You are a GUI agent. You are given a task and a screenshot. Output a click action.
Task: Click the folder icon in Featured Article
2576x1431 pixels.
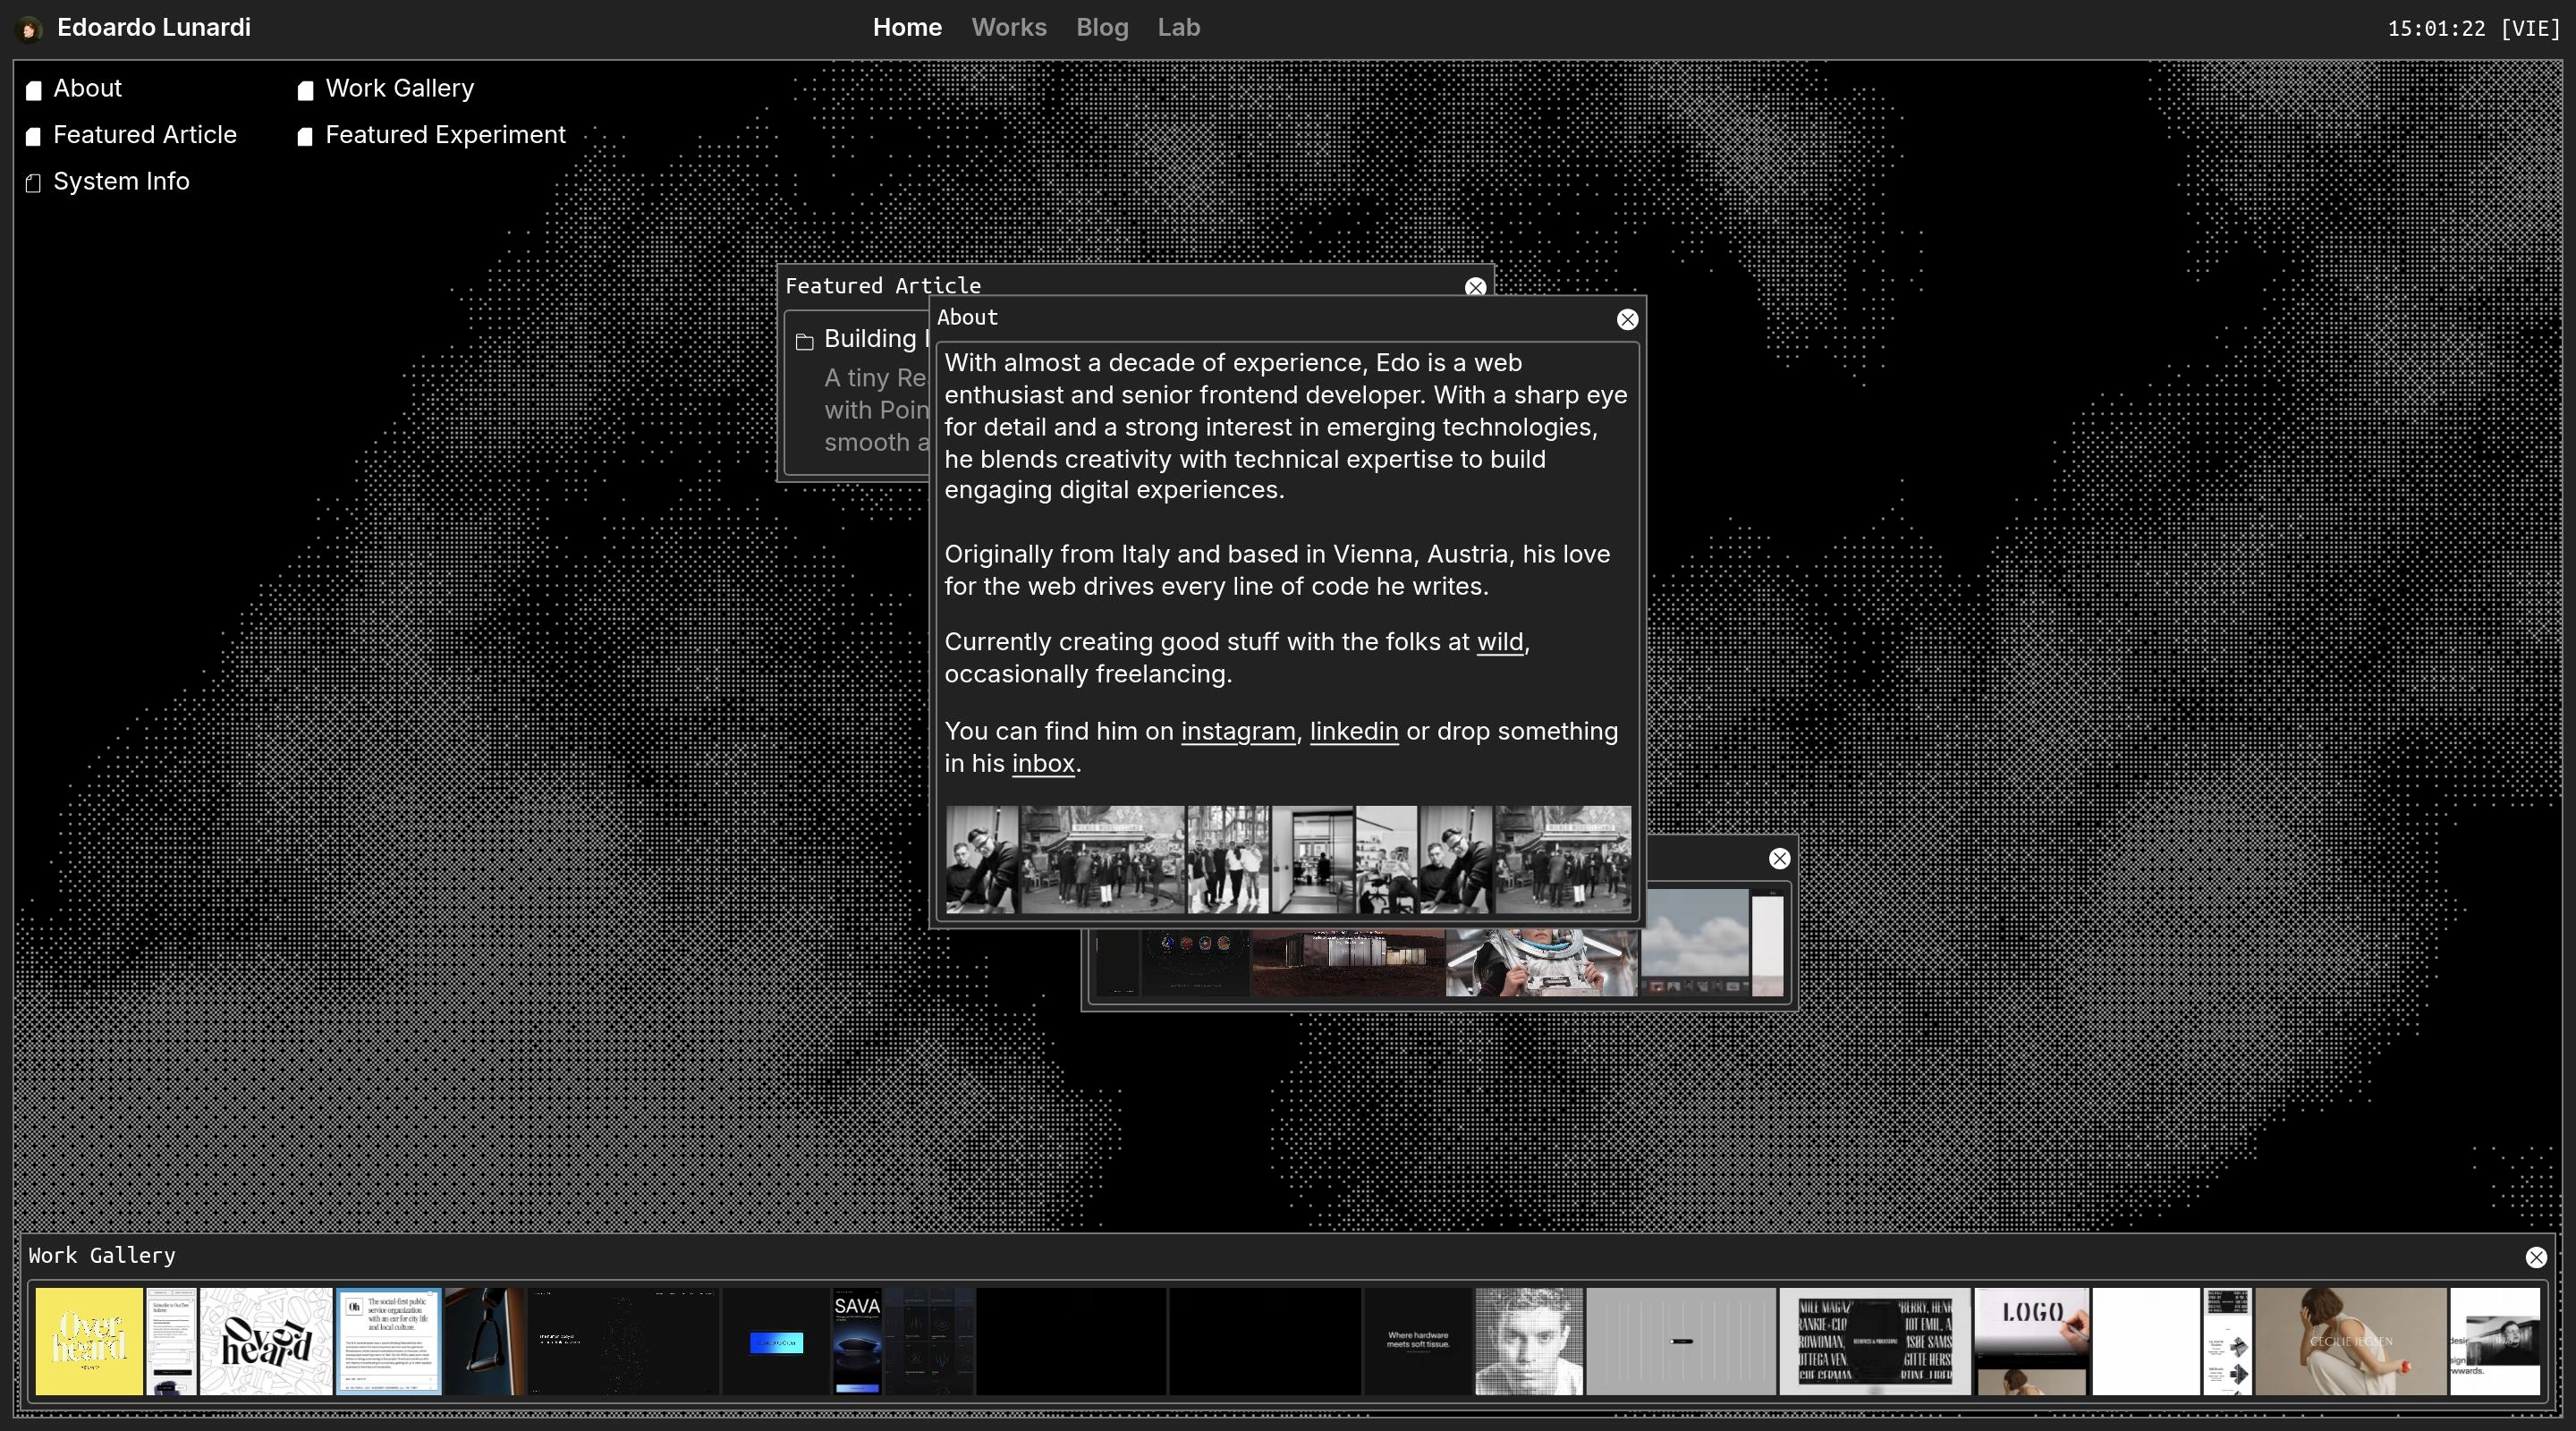[805, 342]
